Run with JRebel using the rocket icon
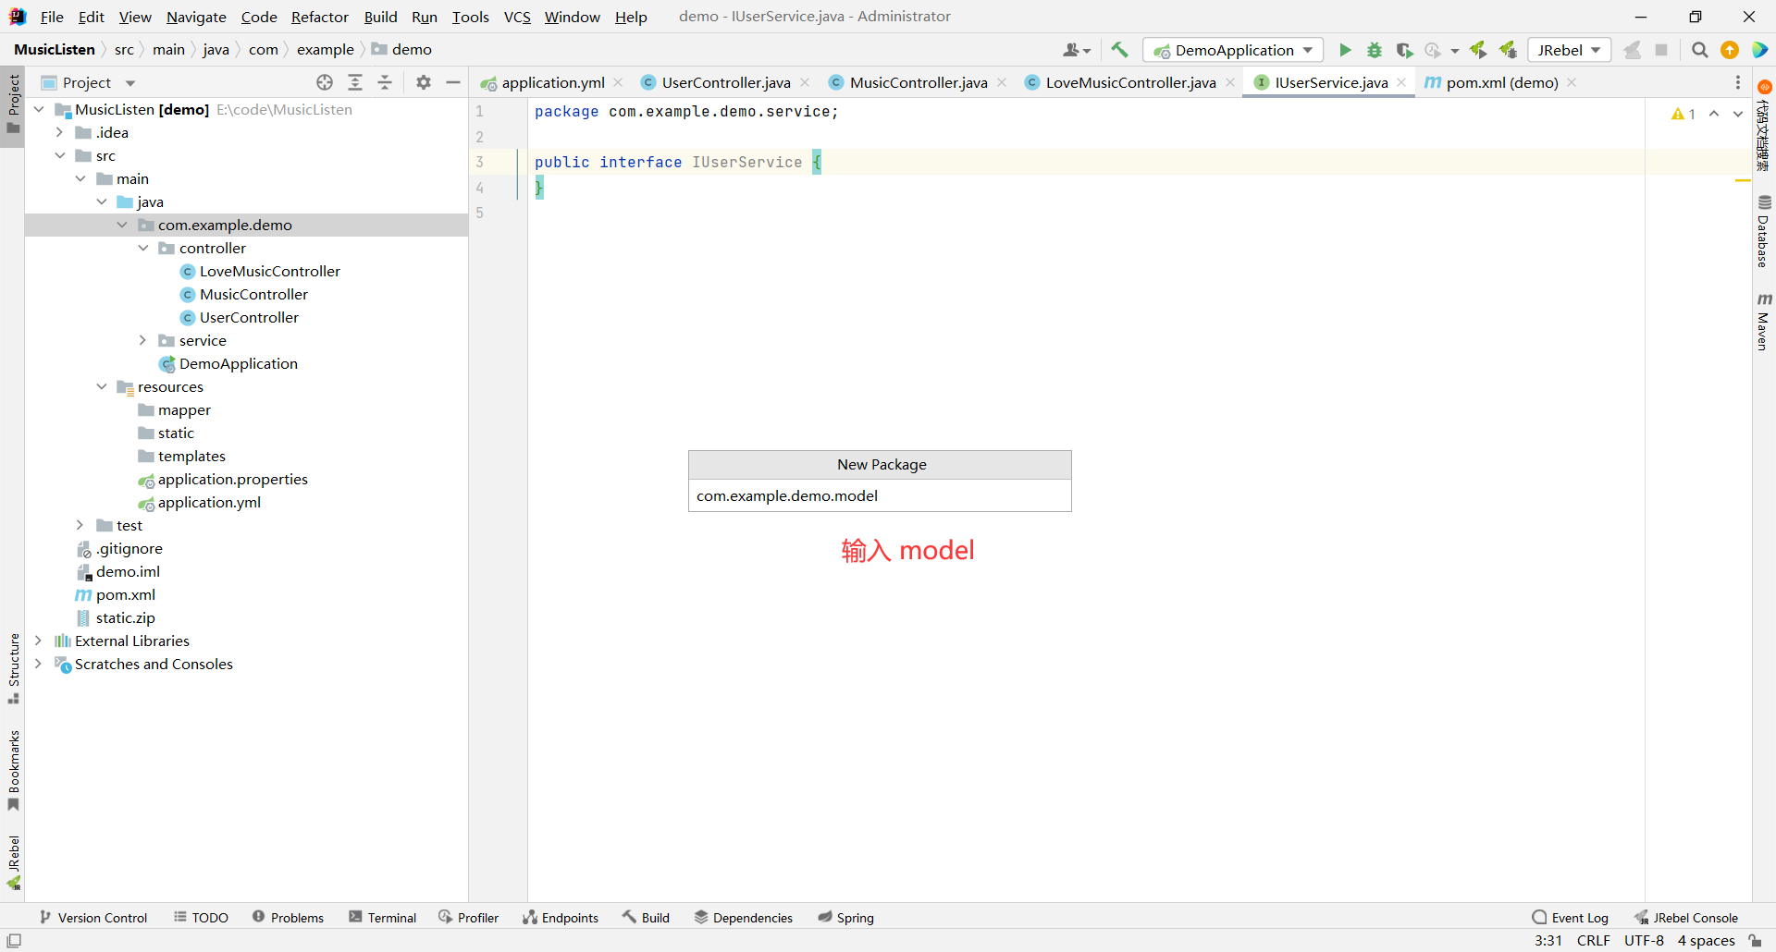 (x=1478, y=50)
